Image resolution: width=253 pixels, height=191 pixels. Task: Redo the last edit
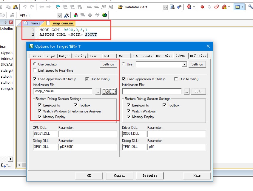click(x=32, y=7)
